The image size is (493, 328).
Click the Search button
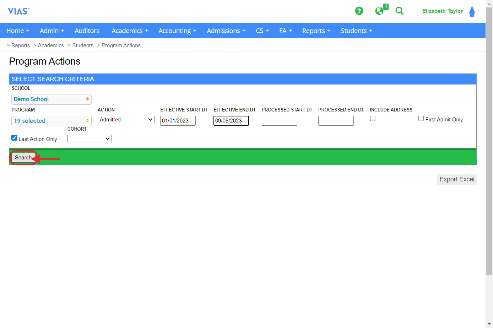coord(23,157)
